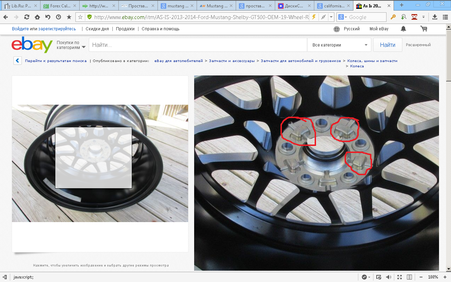Switch to the Mustang tab with AM icon
This screenshot has height=282, width=451.
pyautogui.click(x=216, y=6)
